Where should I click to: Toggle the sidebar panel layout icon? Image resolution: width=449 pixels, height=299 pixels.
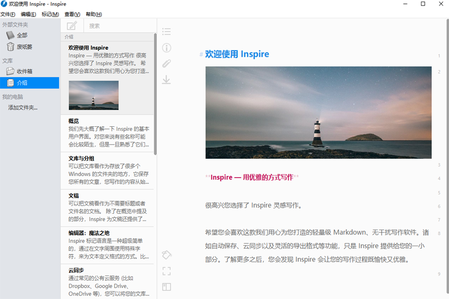tap(166, 287)
